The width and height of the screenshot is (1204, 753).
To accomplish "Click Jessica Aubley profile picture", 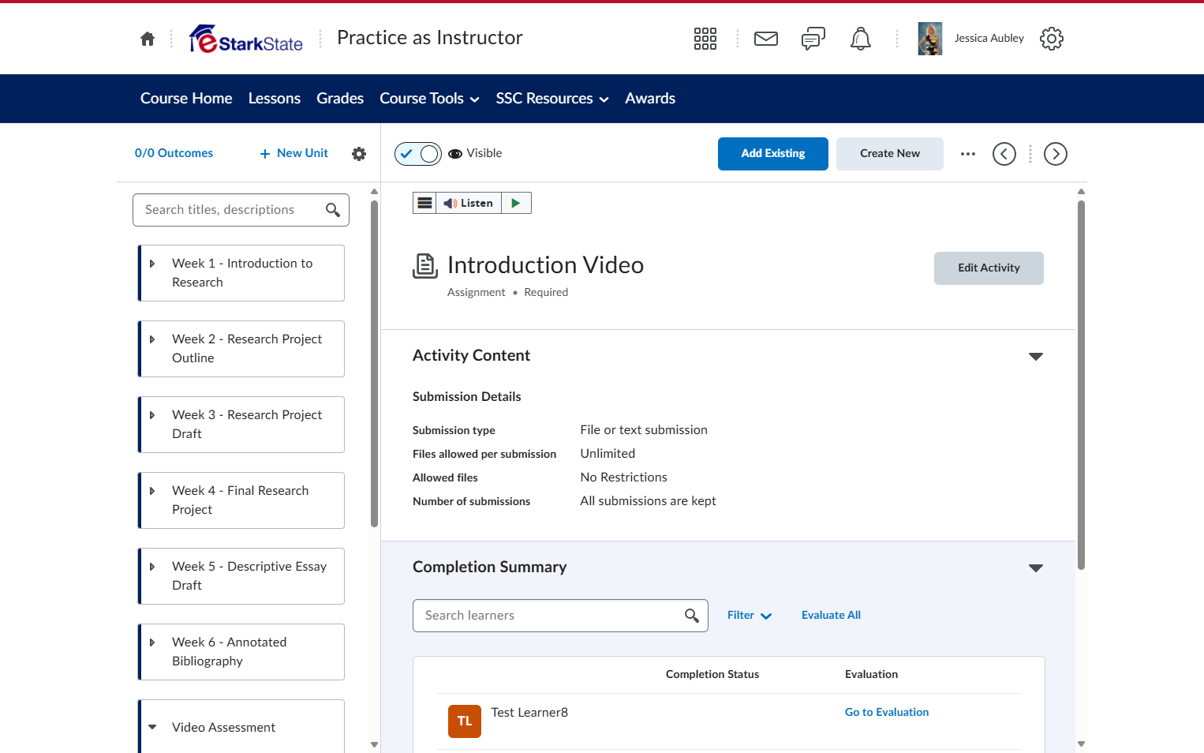I will click(x=930, y=39).
